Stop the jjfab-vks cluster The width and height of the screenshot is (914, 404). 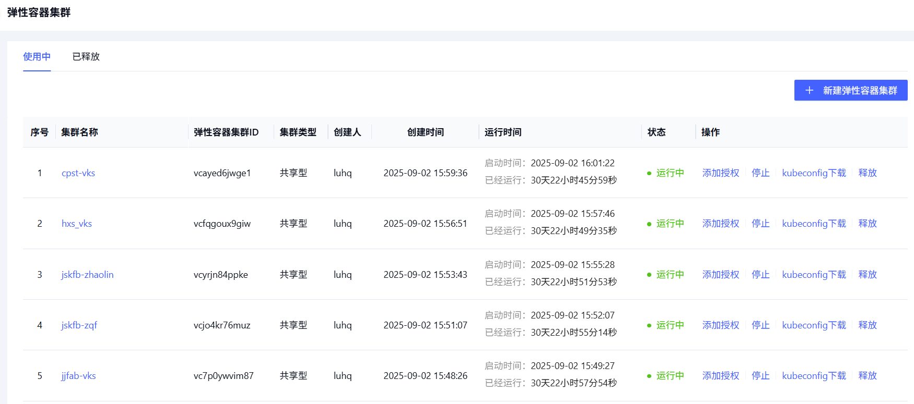[760, 376]
